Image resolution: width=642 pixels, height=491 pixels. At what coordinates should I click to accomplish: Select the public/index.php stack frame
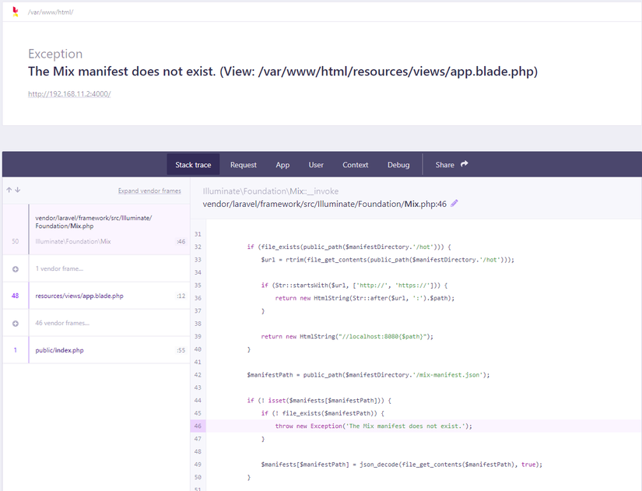(59, 350)
